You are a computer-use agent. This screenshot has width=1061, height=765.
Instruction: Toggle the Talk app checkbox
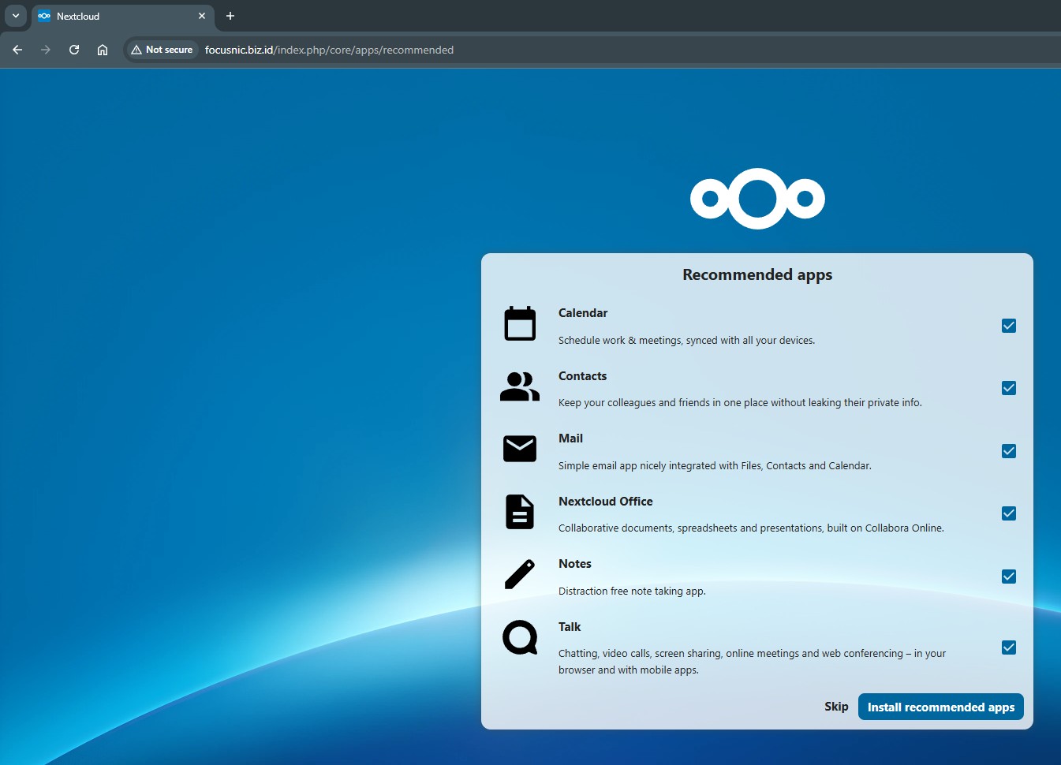tap(1008, 647)
